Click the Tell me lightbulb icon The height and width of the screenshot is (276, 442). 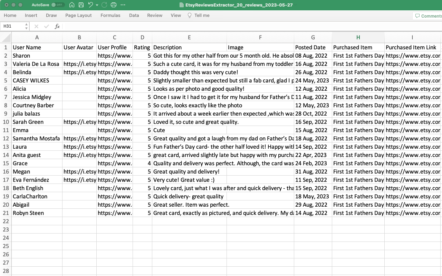[x=189, y=15]
